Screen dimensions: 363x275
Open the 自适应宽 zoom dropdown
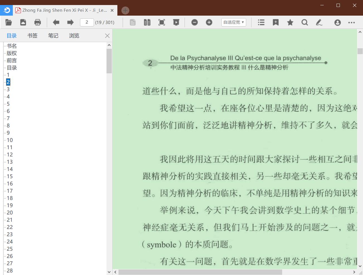(x=234, y=22)
